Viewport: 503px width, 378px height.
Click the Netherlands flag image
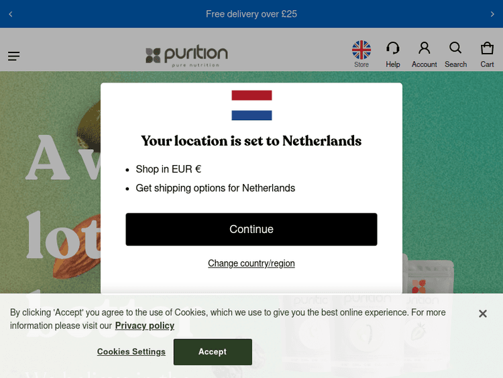[x=251, y=105]
